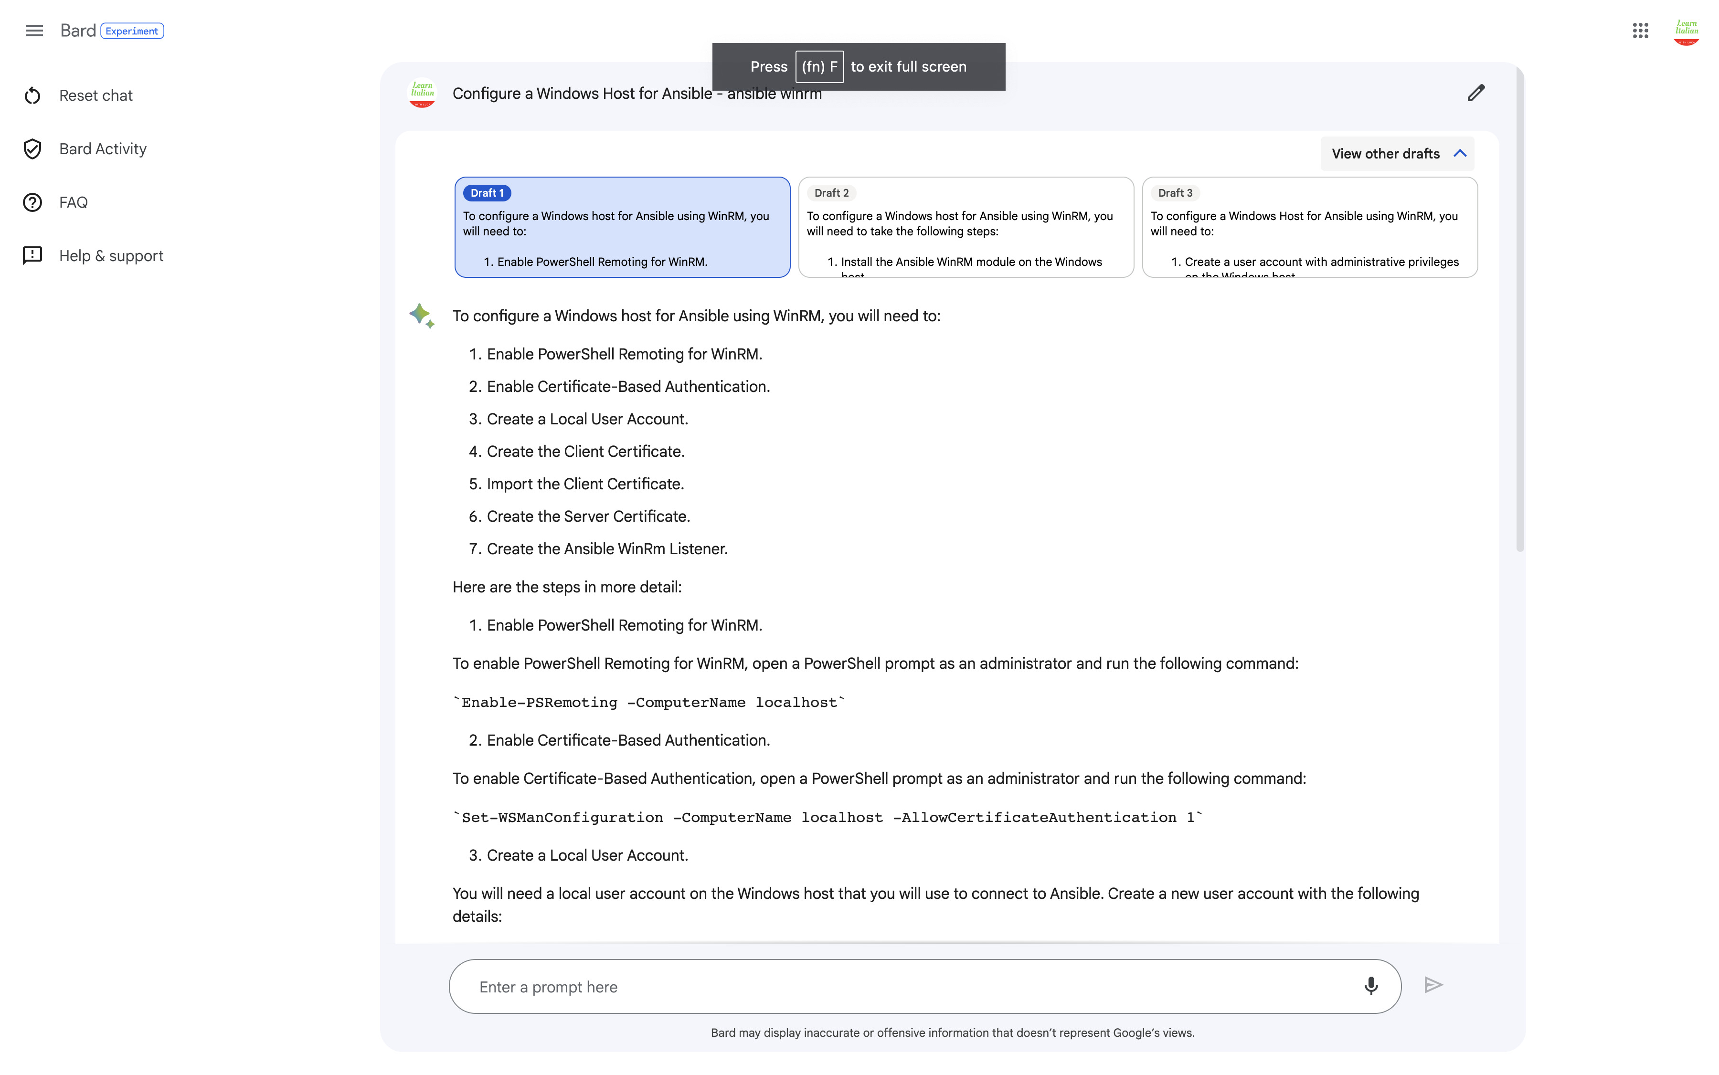
Task: Click the Enable-PSRemoting command text
Action: coord(648,703)
